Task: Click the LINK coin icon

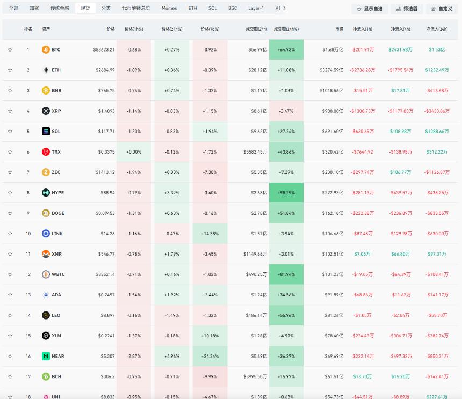Action: [46, 234]
